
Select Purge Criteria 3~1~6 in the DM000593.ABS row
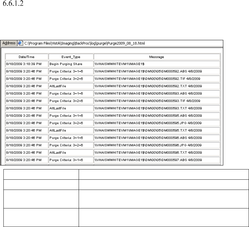click(x=71, y=93)
